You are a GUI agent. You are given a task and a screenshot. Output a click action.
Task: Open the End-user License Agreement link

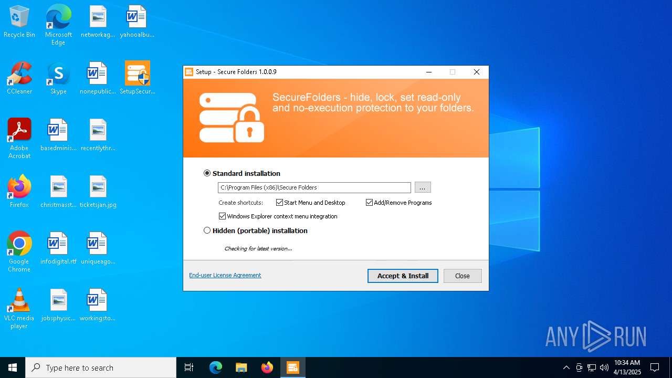pos(225,275)
